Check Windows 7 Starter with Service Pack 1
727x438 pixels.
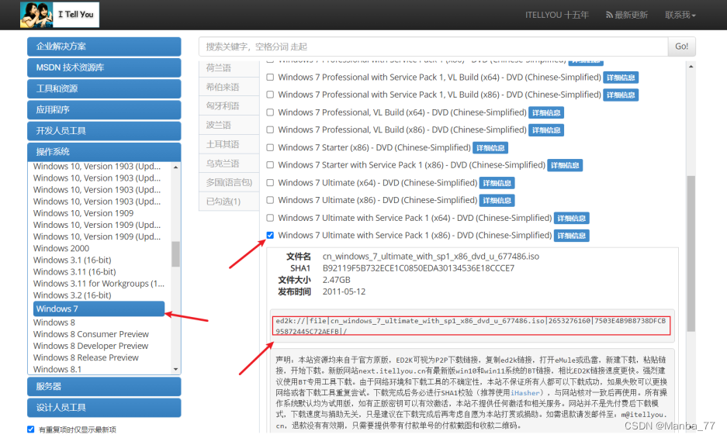[270, 165]
